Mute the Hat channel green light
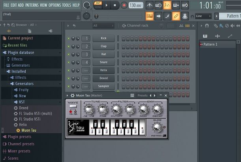 (69, 54)
